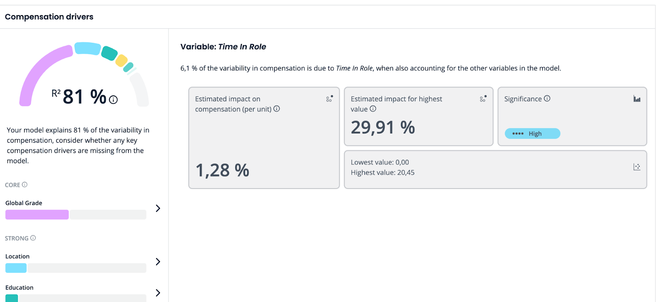Click bubble icon in highest value impact card

[x=483, y=99]
